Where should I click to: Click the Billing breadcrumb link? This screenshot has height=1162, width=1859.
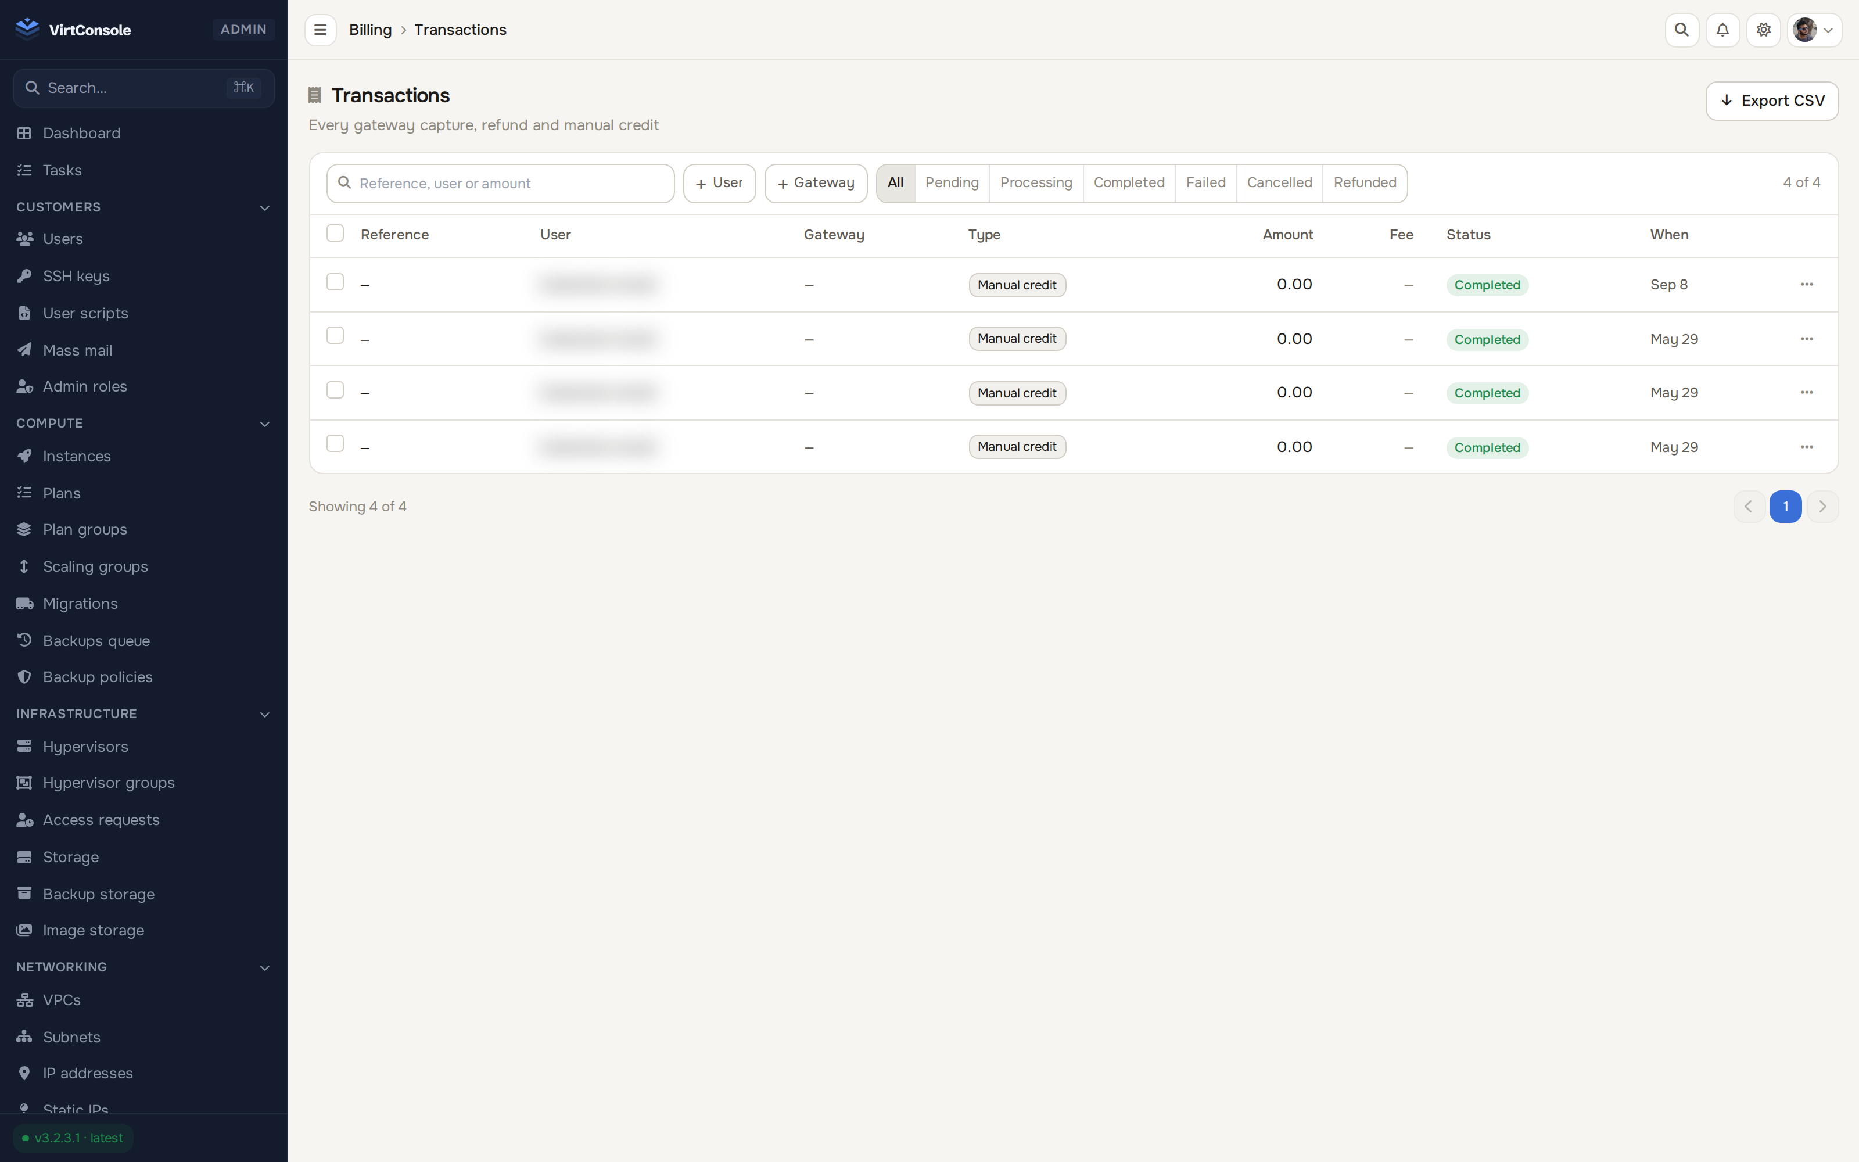pos(370,30)
